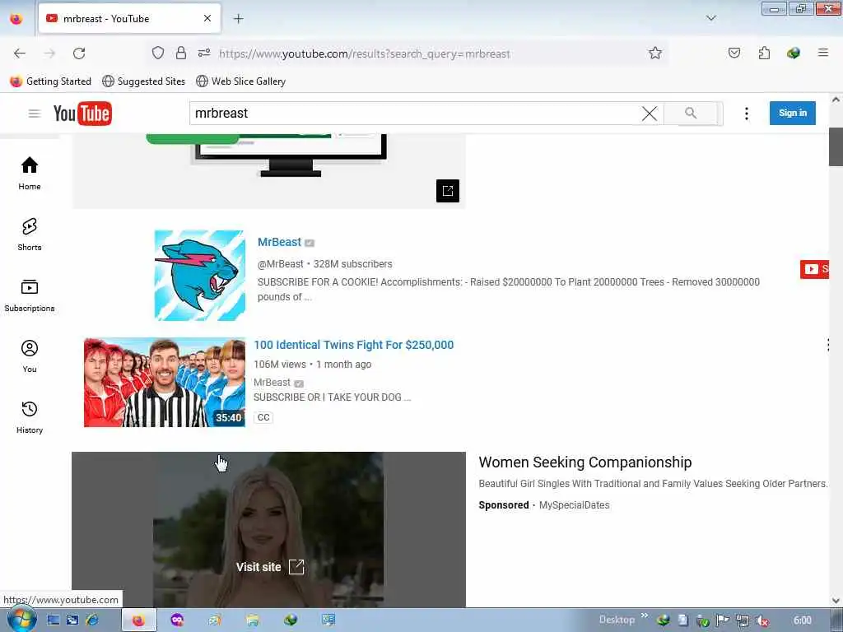Viewport: 843px width, 632px height.
Task: Open YouTube settings three-dot menu
Action: coord(746,114)
